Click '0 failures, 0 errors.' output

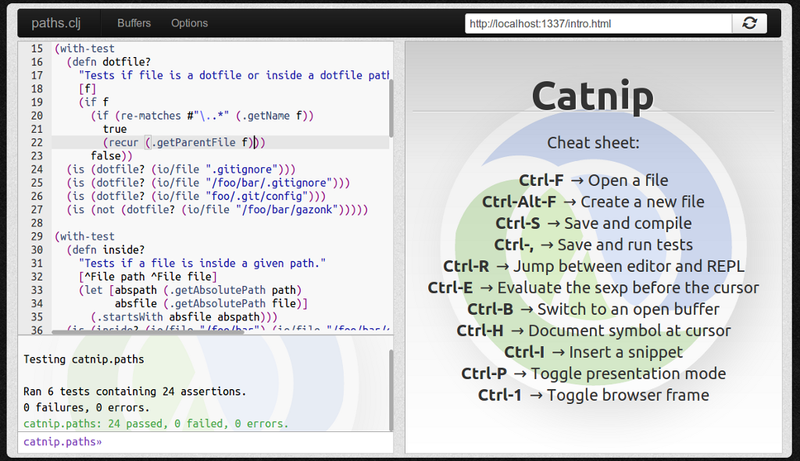(x=87, y=407)
